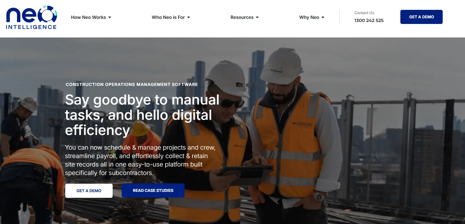Screen dimensions: 465x224
Task: Expand the arrow beside Who Neo is For
Action: pyautogui.click(x=189, y=17)
